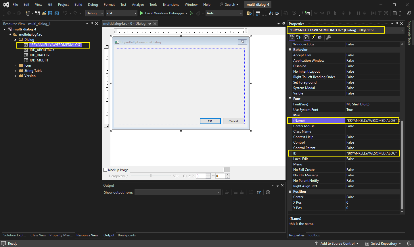
Task: Select IDD_ABOUTBOX in the resource tree
Action: click(42, 50)
